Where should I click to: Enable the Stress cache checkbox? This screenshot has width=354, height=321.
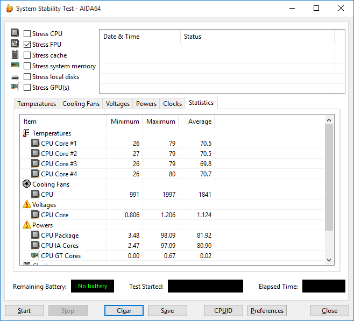27,55
